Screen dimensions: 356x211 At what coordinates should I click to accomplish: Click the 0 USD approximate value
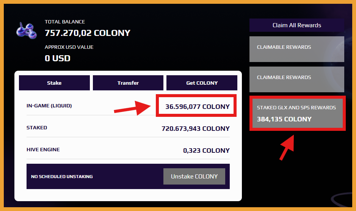click(58, 58)
